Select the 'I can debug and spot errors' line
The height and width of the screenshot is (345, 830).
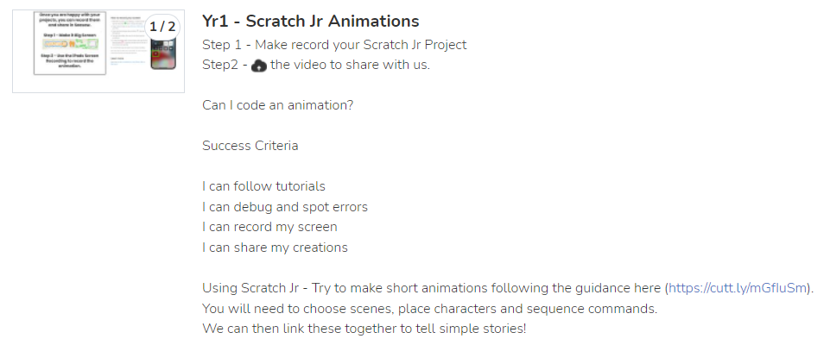(285, 207)
